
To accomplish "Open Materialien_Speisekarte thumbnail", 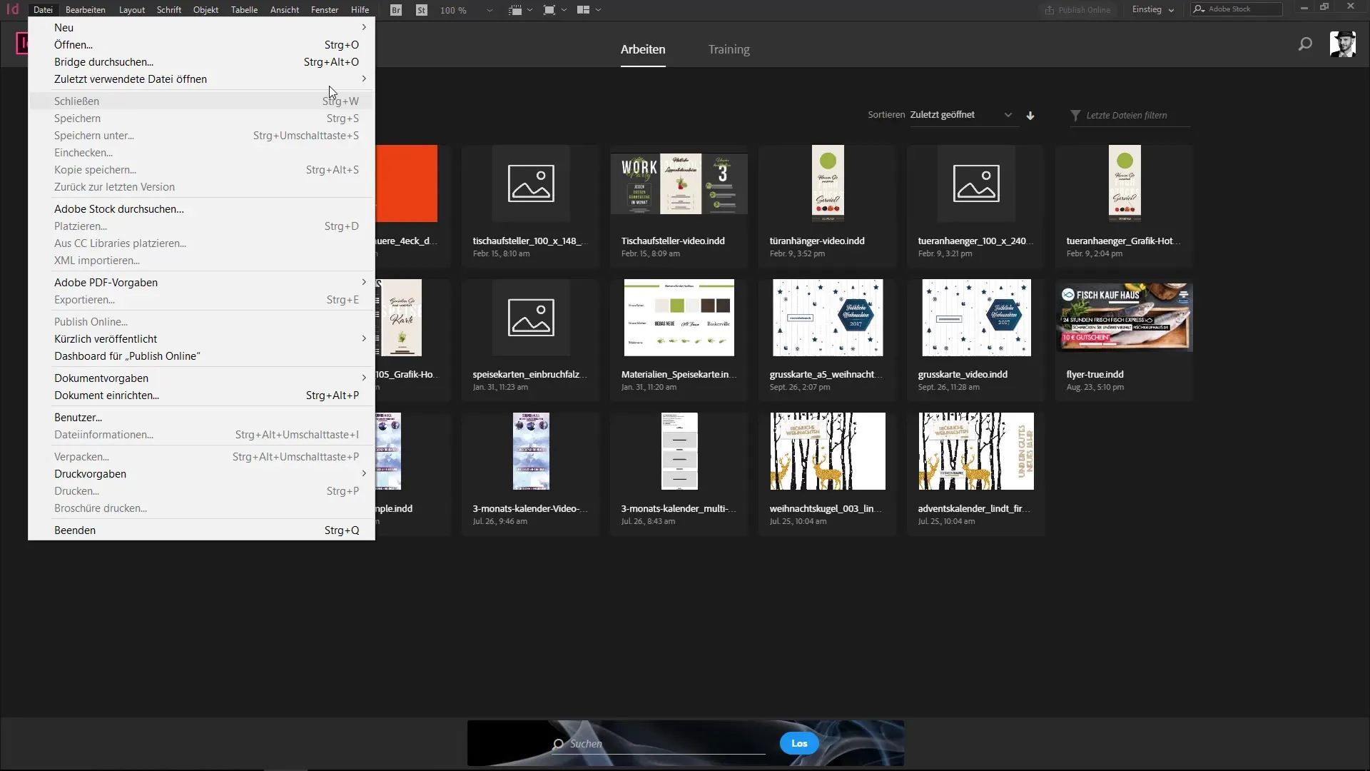I will click(x=679, y=318).
